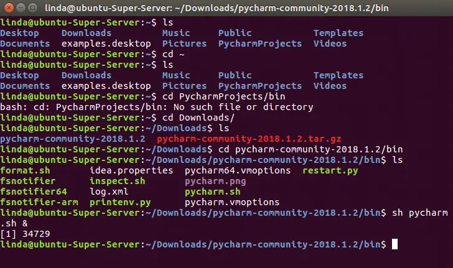Click the purple pycharm.png file name
This screenshot has width=453, height=268.
coord(215,181)
